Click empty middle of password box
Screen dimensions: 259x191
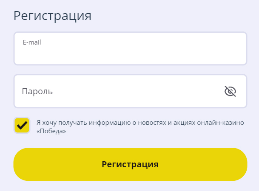coord(130,91)
